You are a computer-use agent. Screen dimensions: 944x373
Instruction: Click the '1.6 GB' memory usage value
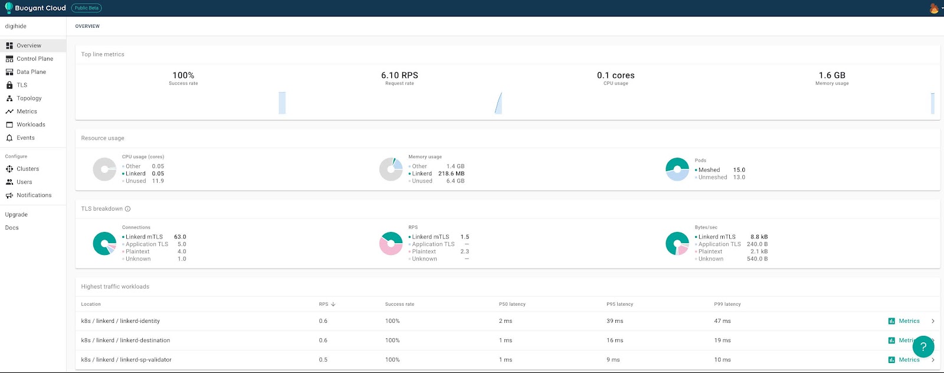832,76
